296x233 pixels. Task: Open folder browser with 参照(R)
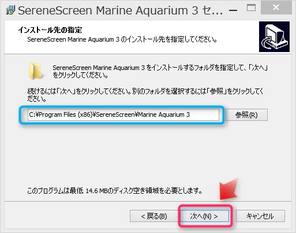coord(246,115)
